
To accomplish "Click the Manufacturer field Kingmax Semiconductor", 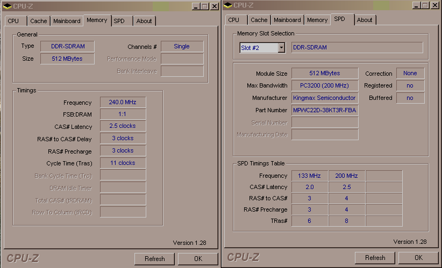I will coord(325,98).
